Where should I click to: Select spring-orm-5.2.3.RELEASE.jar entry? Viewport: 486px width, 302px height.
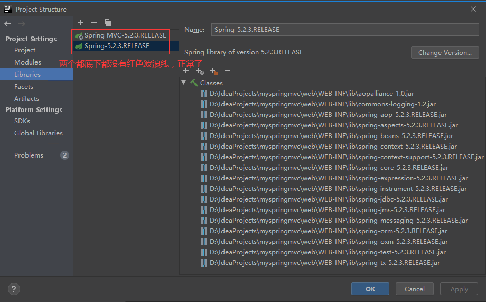pos(329,231)
